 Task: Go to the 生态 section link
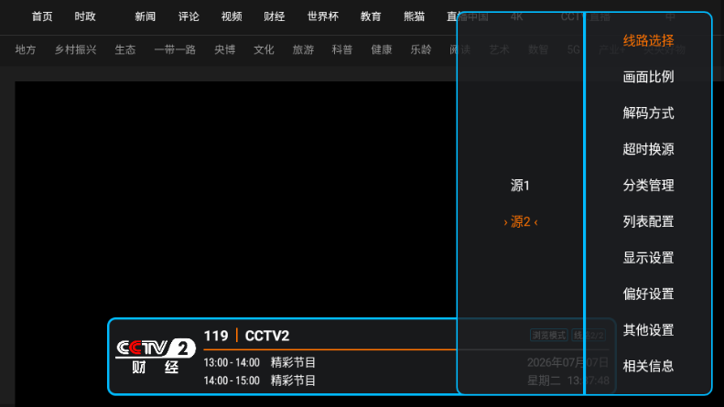pyautogui.click(x=125, y=49)
